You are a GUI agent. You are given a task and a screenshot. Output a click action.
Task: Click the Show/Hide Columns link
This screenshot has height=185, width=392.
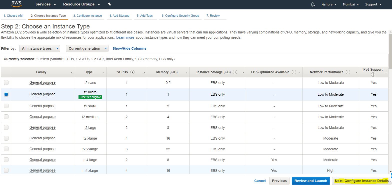[129, 48]
